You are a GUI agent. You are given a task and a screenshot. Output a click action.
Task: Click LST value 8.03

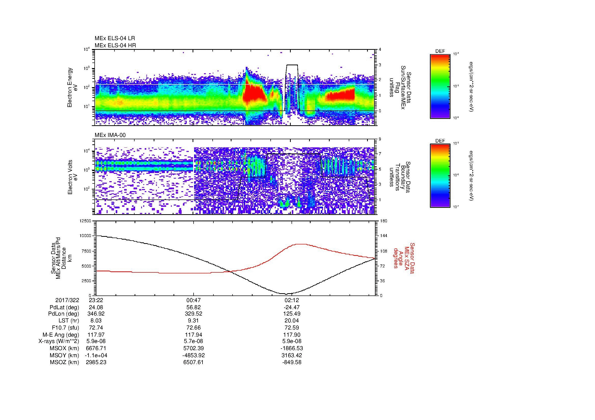[x=96, y=321]
